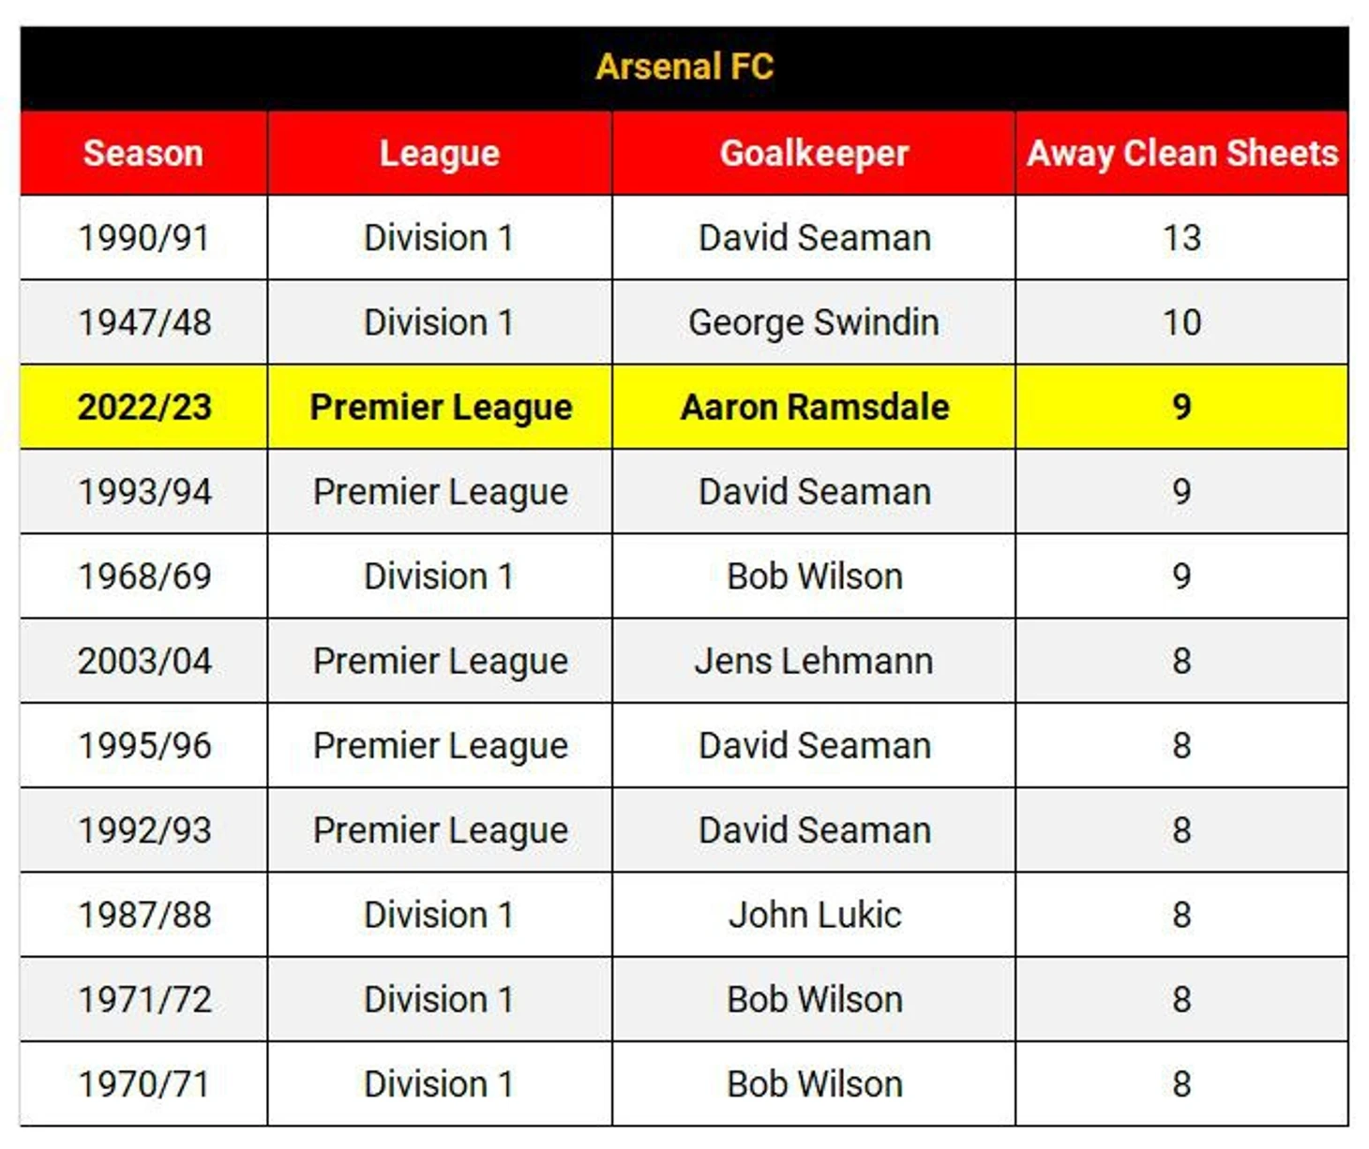Viewport: 1369px width, 1149px height.
Task: Select the Aaron Ramsdale cell
Action: pos(814,407)
